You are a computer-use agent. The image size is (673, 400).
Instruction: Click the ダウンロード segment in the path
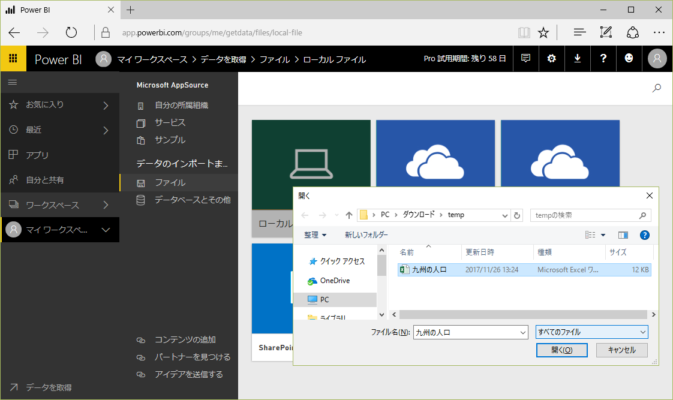tap(419, 215)
